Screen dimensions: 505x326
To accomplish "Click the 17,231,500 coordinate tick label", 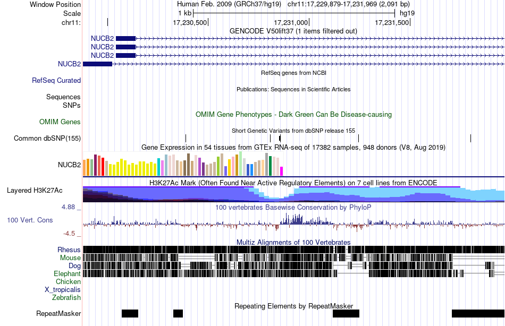I will [x=392, y=22].
